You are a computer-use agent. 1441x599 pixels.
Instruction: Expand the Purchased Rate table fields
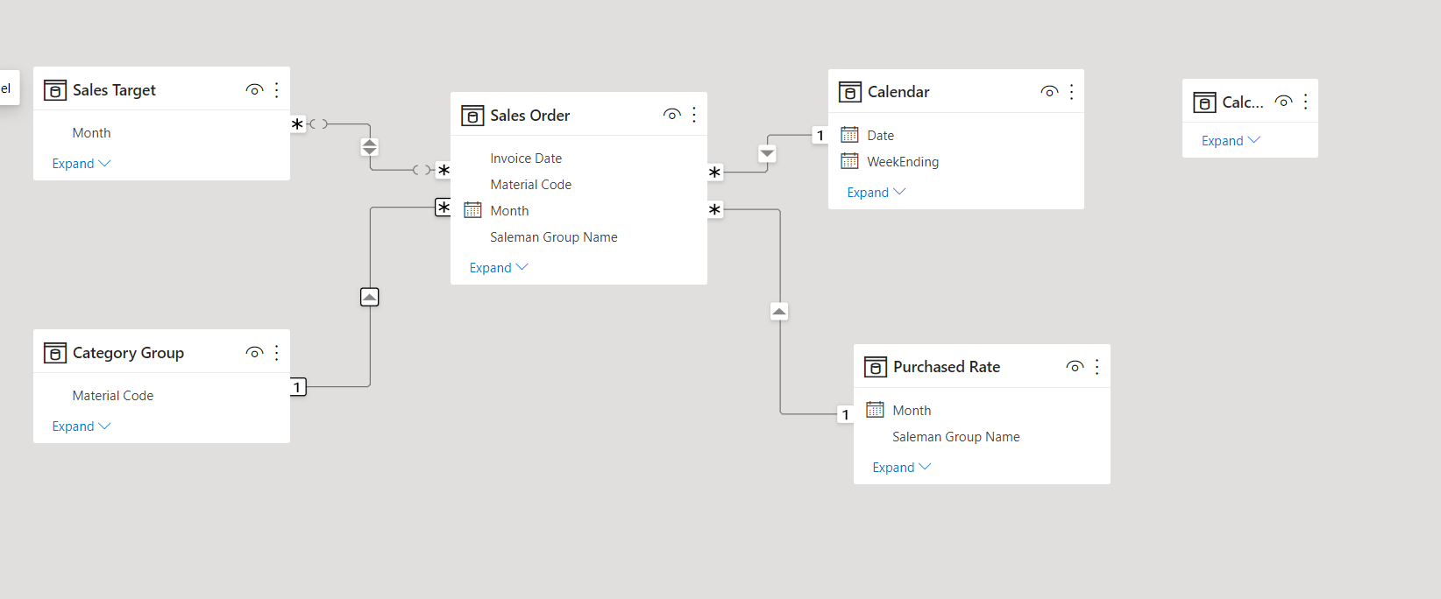click(902, 468)
